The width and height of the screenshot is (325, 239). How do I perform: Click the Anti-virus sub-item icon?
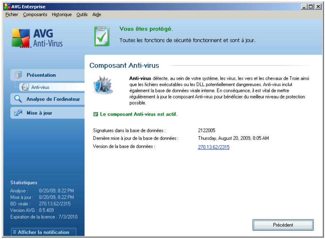pos(25,87)
